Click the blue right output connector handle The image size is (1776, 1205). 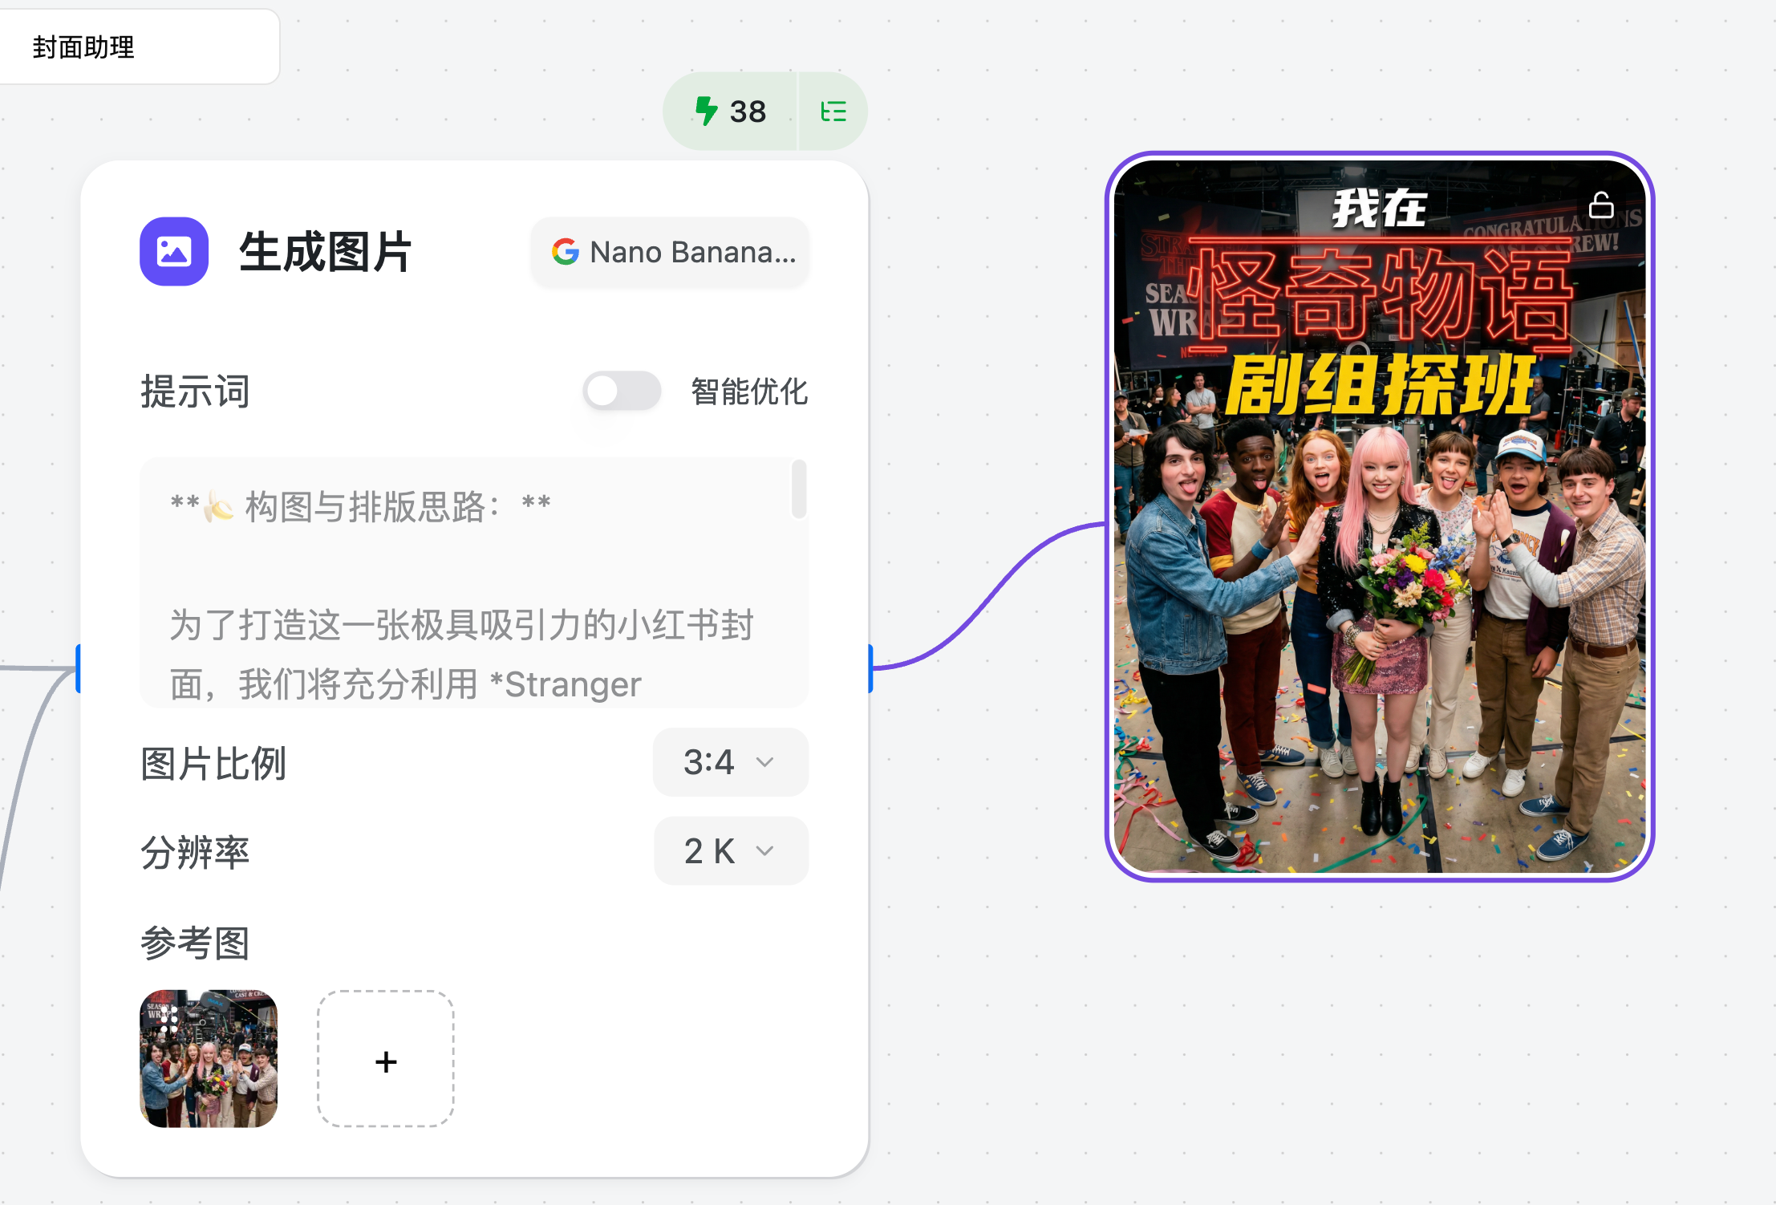coord(870,667)
